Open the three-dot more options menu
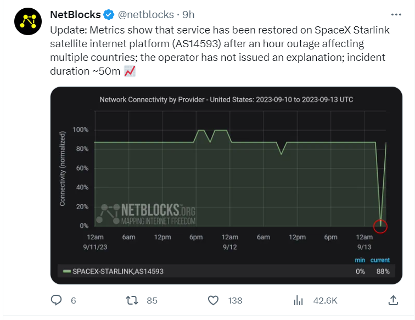Viewport: 415px width, 320px height. (396, 14)
